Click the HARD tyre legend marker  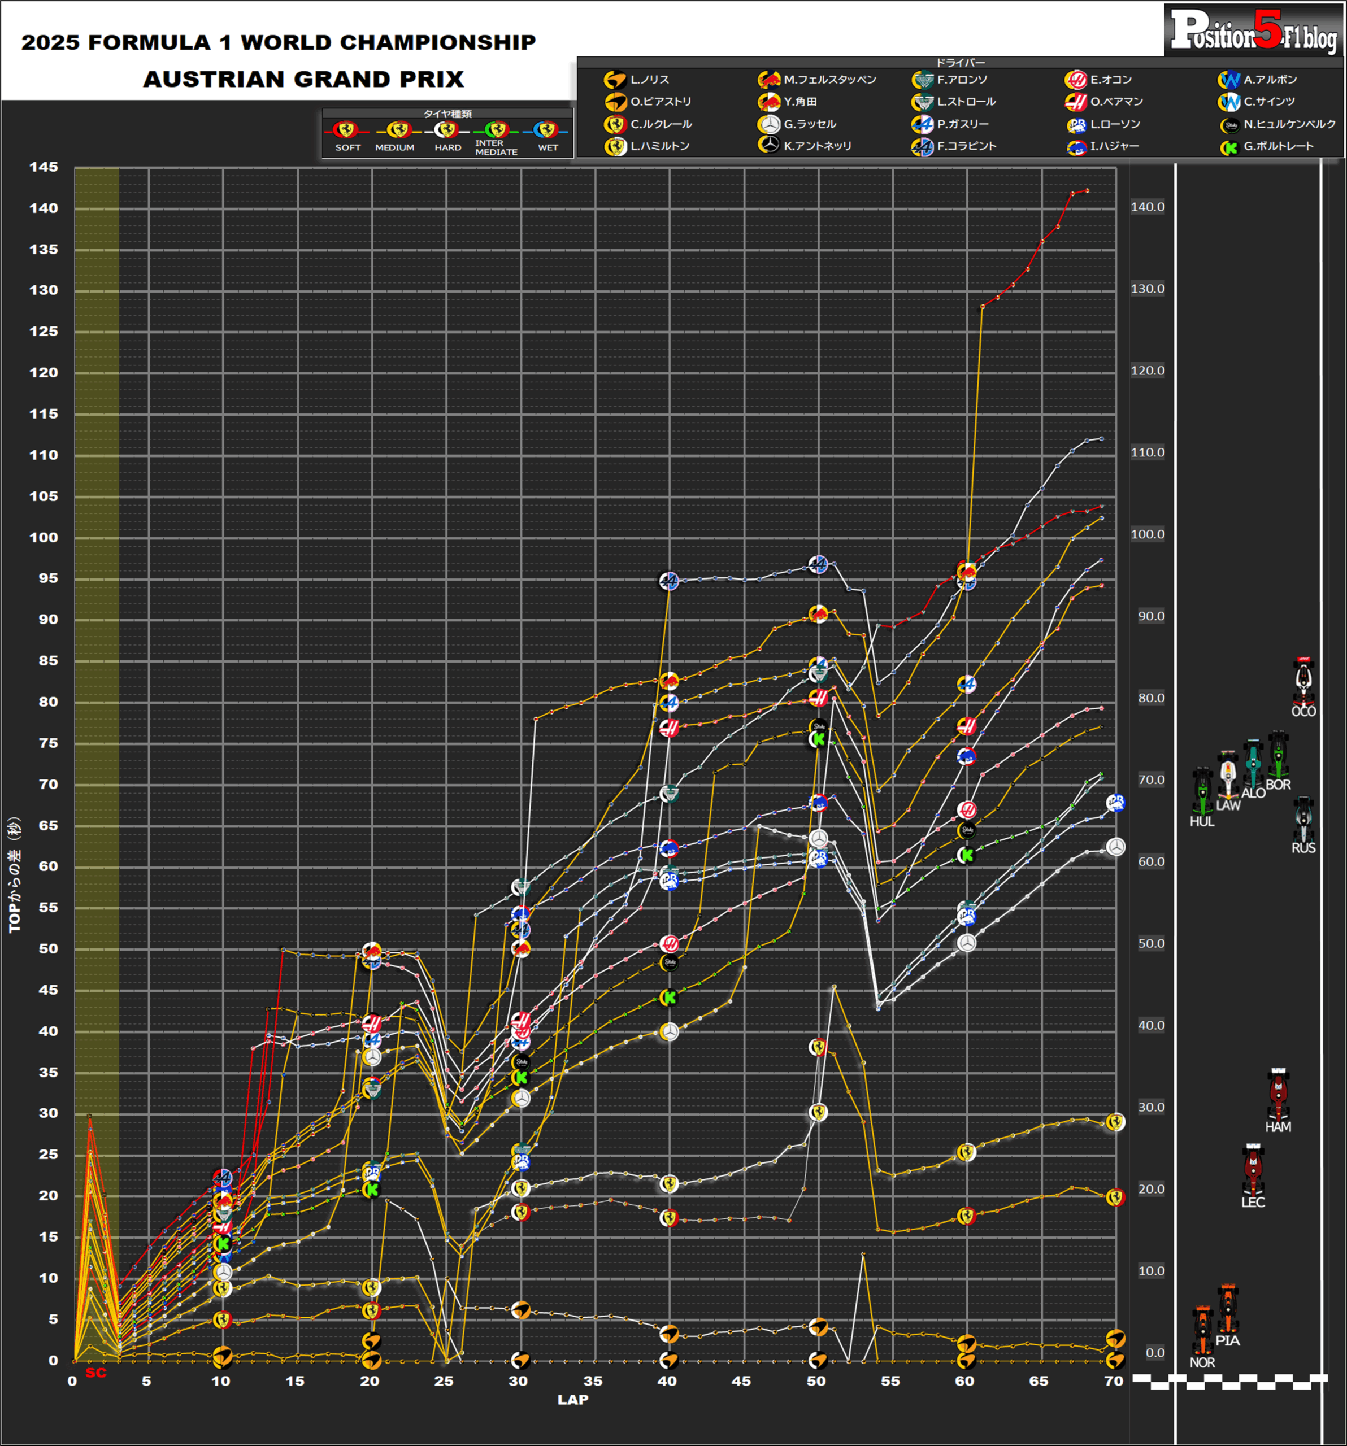pyautogui.click(x=446, y=130)
